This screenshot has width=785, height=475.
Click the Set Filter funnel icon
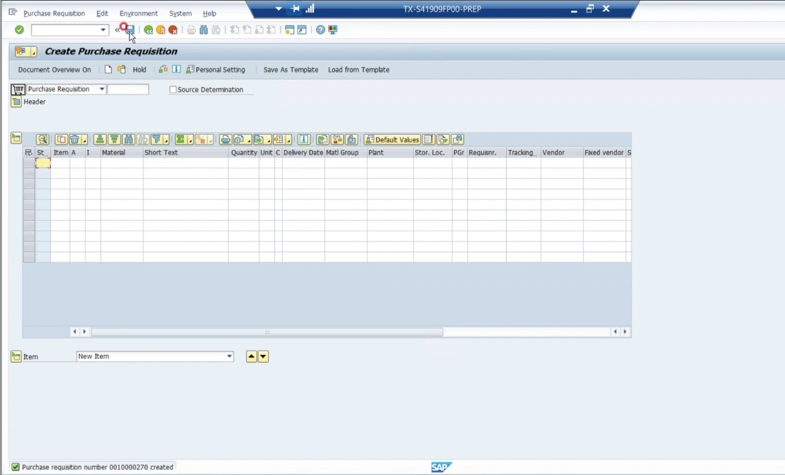pos(157,139)
